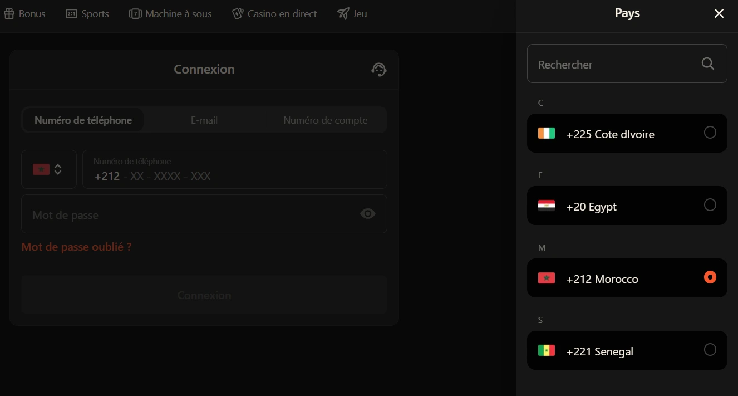This screenshot has width=738, height=396.
Task: Switch to the Numéro de compte tab
Action: coord(326,120)
